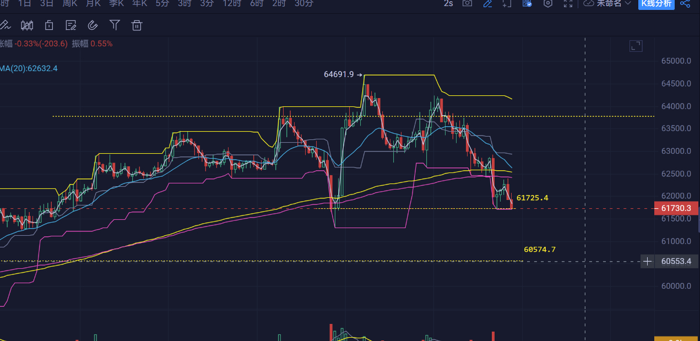This screenshot has width=700, height=341.
Task: Open the funnel filter tool
Action: click(x=115, y=25)
